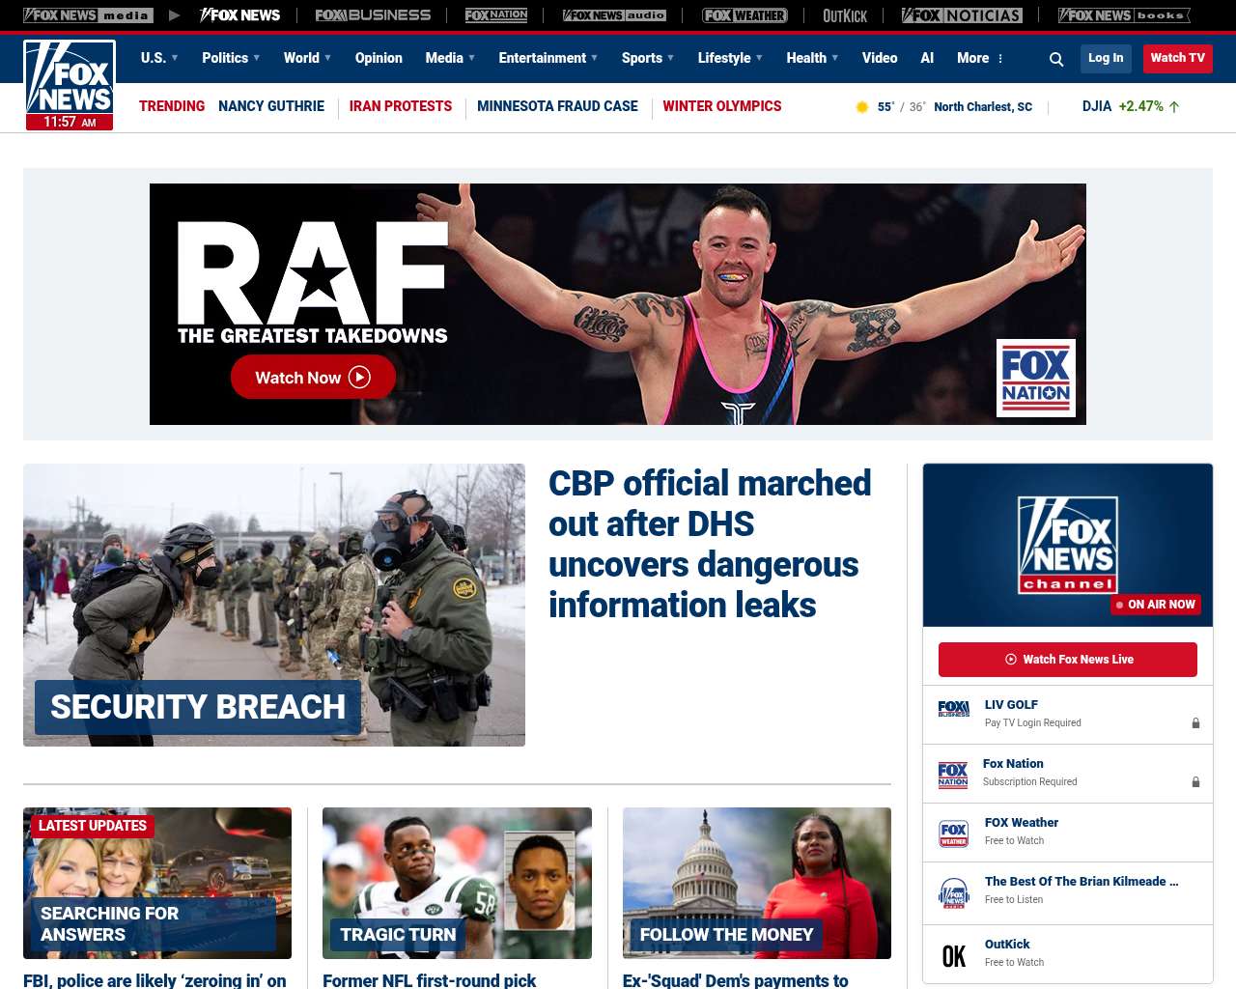
Task: Click Watch Fox News Live button
Action: point(1068,660)
